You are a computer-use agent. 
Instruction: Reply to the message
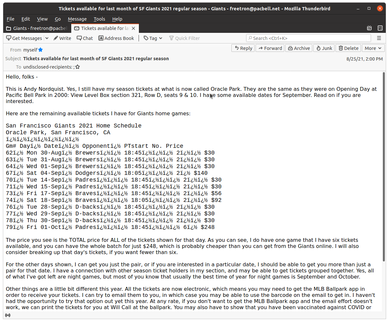243,48
